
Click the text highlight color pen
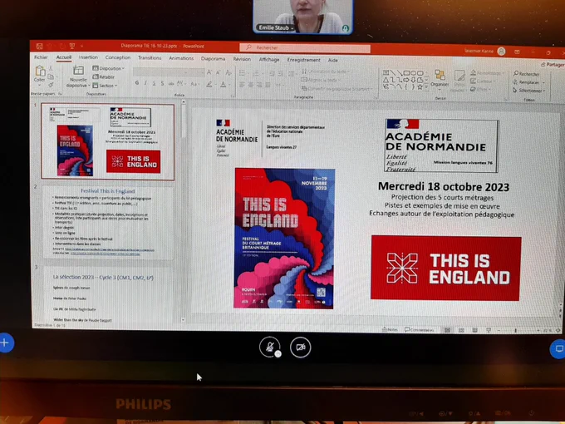(209, 84)
